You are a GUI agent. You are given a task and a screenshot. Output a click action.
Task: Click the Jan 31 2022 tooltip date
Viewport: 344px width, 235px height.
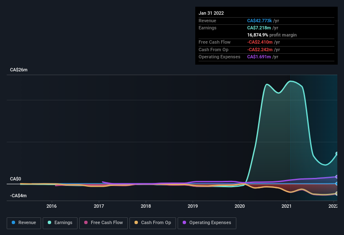pos(211,13)
